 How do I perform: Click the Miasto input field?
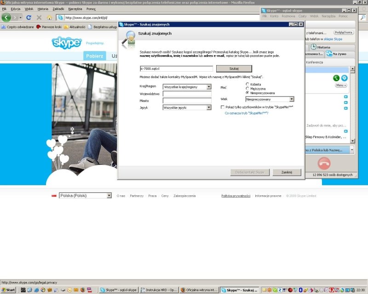point(187,101)
